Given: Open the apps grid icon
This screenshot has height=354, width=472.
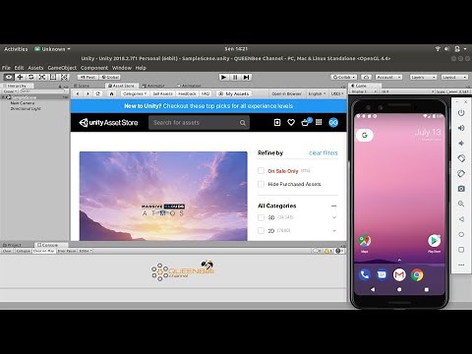Looking at the screenshot, I should [x=319, y=122].
